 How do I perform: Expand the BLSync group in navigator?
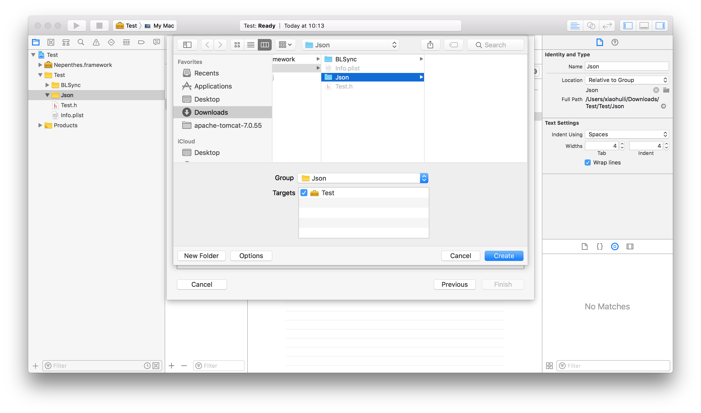(47, 85)
